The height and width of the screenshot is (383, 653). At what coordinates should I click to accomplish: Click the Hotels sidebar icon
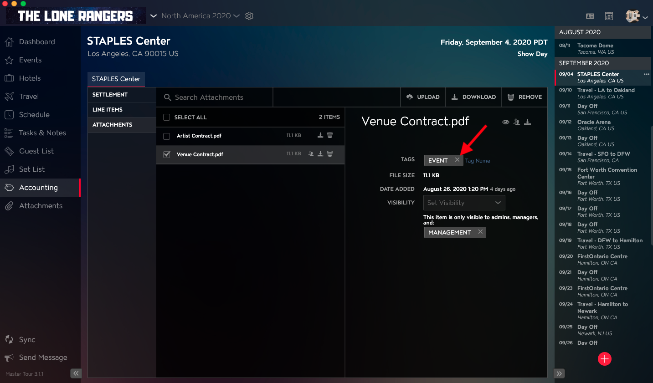tap(9, 78)
